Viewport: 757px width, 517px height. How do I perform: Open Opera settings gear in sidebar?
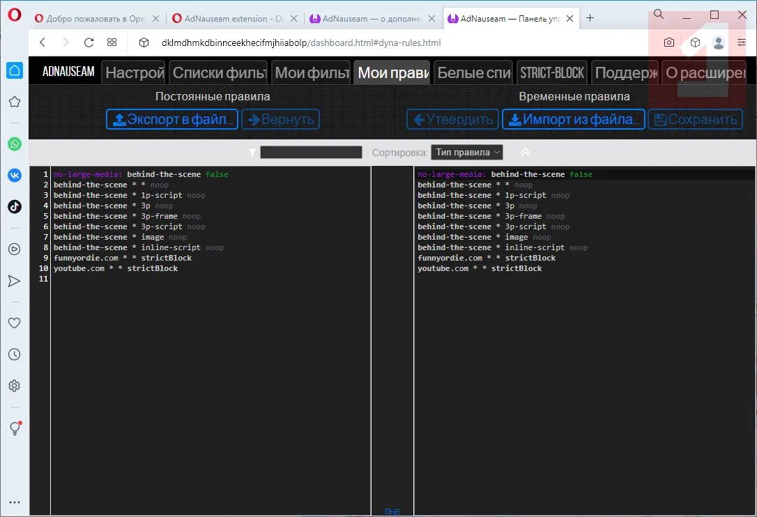[15, 386]
